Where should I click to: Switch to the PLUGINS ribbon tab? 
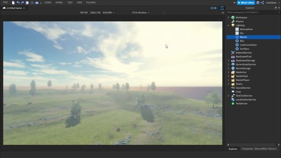point(91,3)
